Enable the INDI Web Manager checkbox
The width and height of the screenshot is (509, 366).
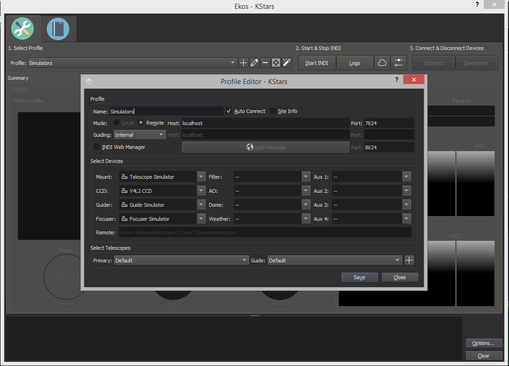[97, 147]
